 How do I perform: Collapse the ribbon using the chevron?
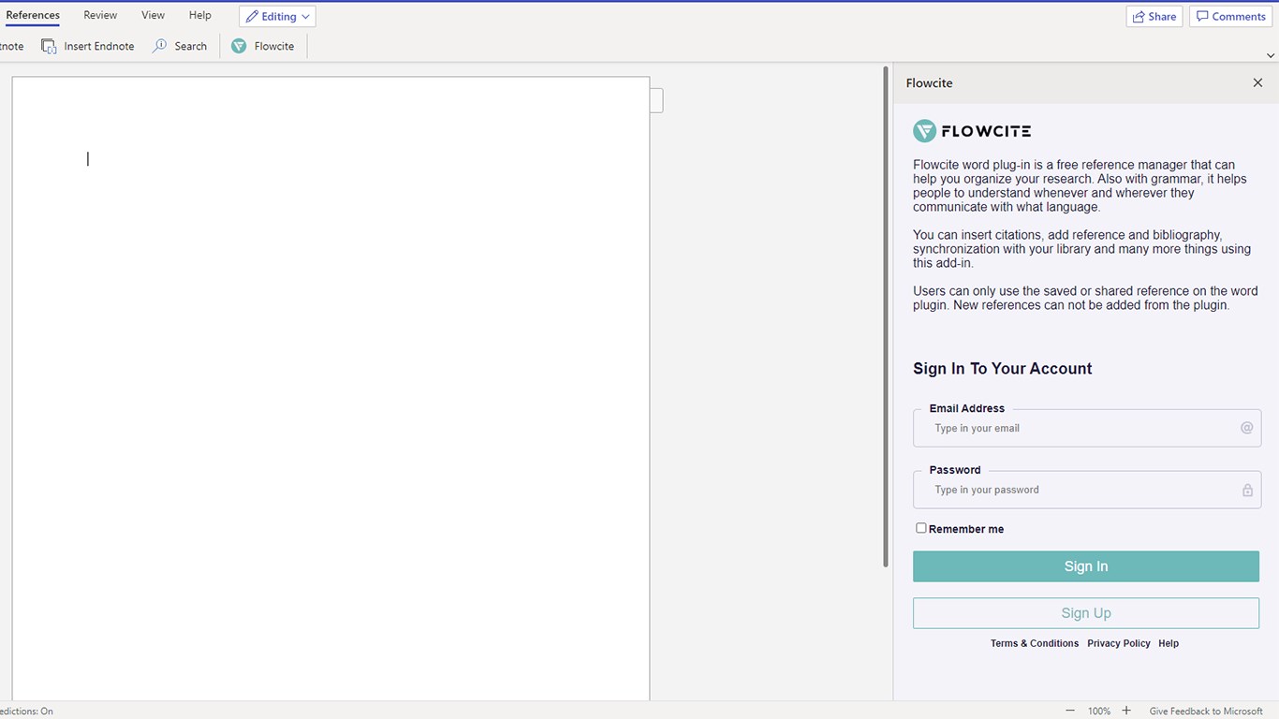[x=1270, y=55]
